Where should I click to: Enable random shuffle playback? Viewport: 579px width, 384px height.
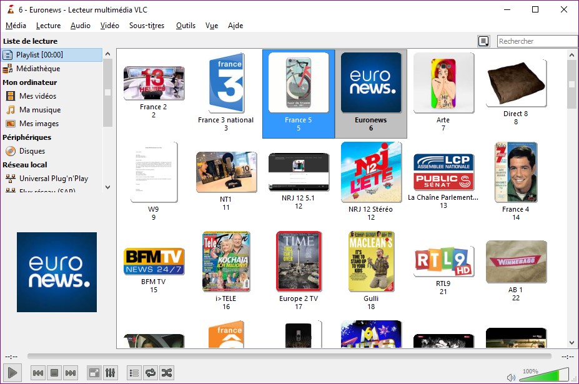166,373
